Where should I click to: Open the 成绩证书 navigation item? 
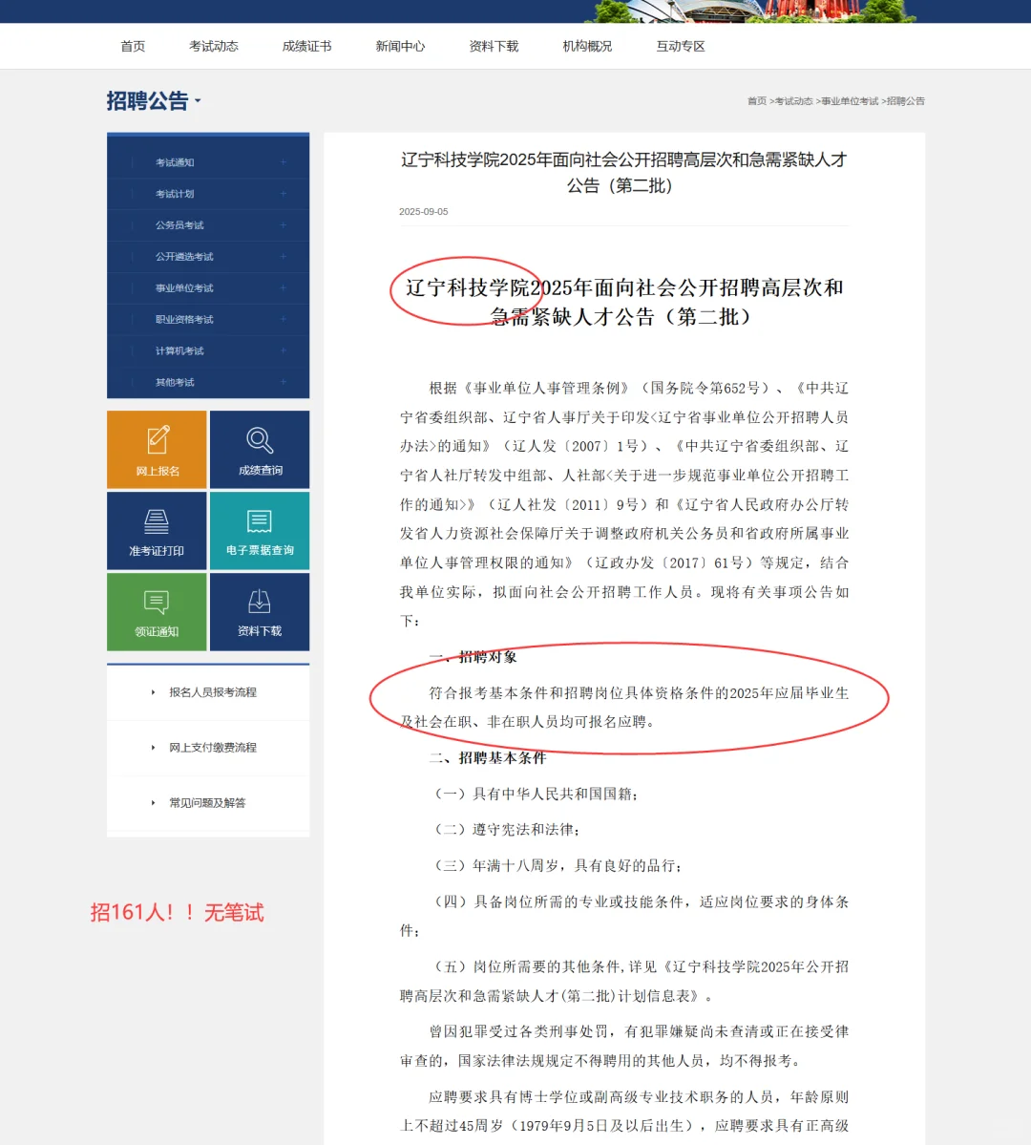click(x=306, y=46)
